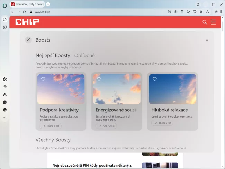Screen dimensions: 225x169
Task: Click the Boosts asterisk sidebar icon
Action: click(x=5, y=79)
